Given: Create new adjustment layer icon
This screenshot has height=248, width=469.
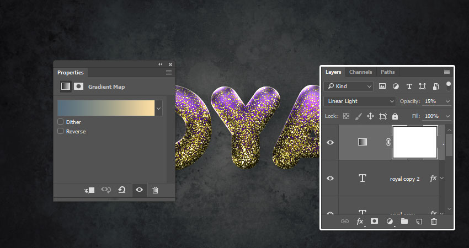Looking at the screenshot, I should pos(390,221).
